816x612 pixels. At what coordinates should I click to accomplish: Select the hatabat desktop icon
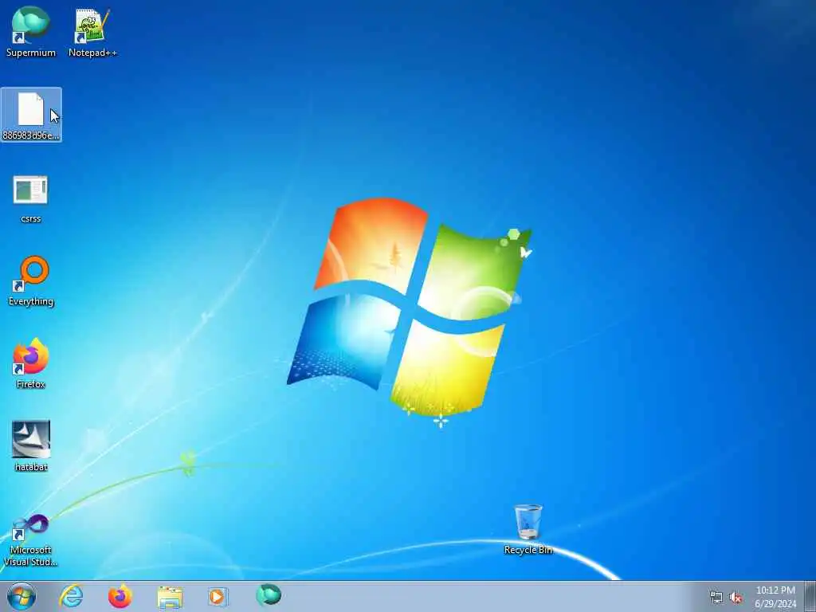pyautogui.click(x=31, y=446)
